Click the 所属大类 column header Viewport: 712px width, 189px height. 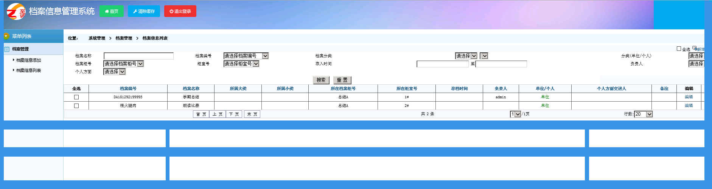click(x=238, y=88)
